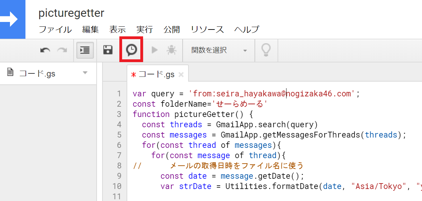Image resolution: width=422 pixels, height=201 pixels.
Task: Open the 実行 menu
Action: [144, 29]
